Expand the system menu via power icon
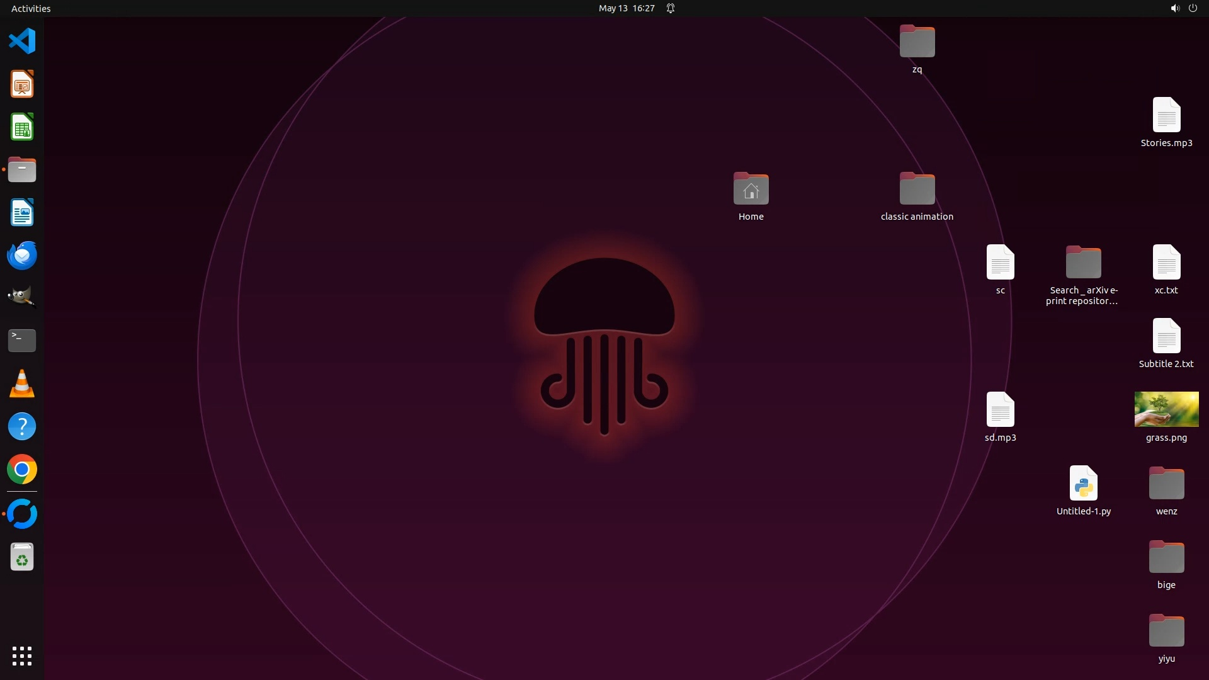 coord(1193,8)
